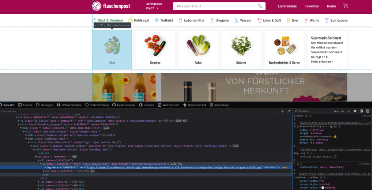Expand simplebar-height-auto-observer-wrapper node
The width and height of the screenshot is (372, 190).
click(x=26, y=135)
